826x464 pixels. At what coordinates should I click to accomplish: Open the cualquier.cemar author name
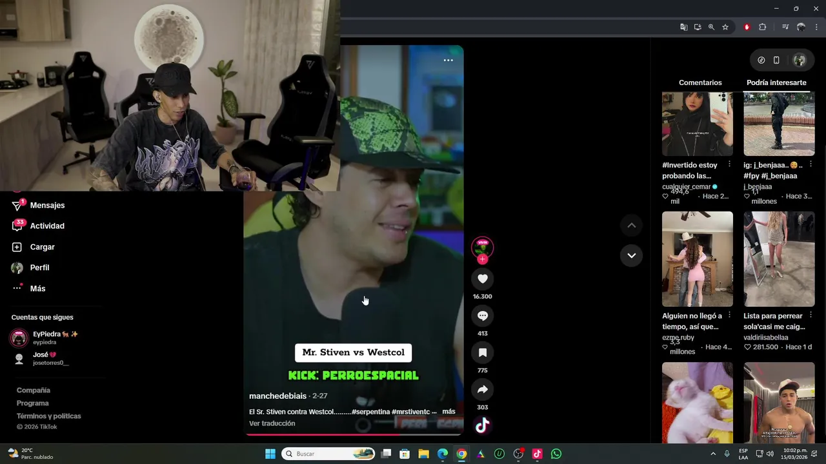686,187
